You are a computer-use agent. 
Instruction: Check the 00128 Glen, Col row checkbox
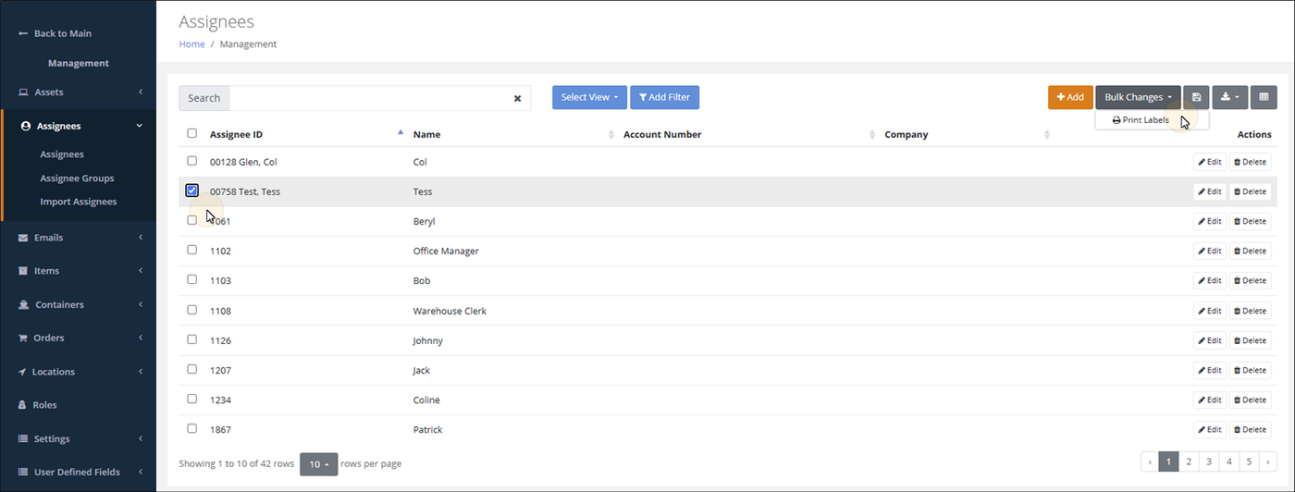point(192,161)
